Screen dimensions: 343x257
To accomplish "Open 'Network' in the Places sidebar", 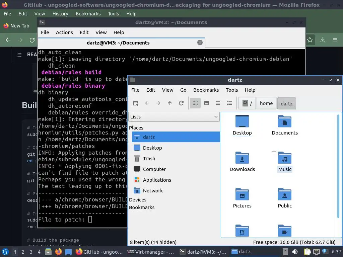I will pyautogui.click(x=176, y=190).
